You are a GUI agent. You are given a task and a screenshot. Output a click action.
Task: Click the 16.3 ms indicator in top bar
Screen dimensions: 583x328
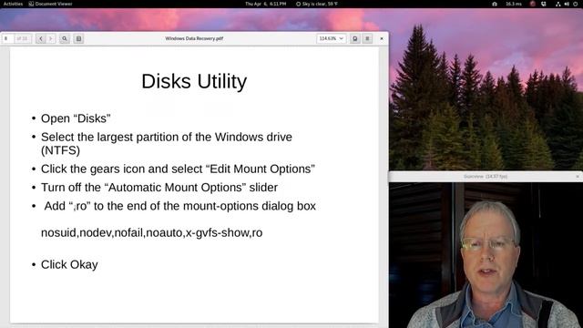[514, 4]
